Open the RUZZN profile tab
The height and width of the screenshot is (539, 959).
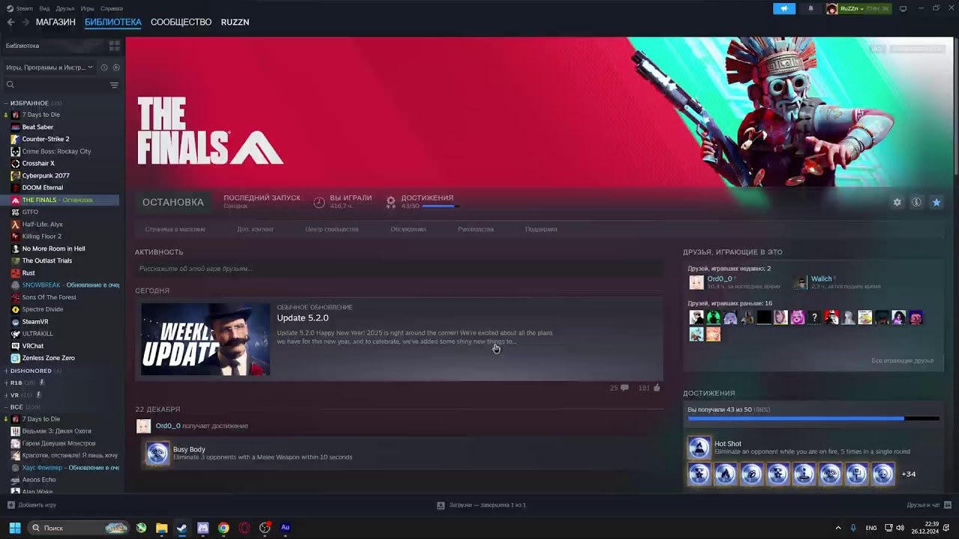(x=235, y=22)
